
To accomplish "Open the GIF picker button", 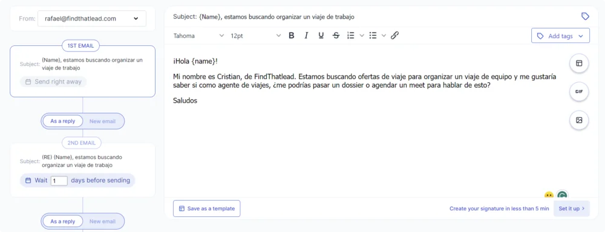I will coord(579,92).
